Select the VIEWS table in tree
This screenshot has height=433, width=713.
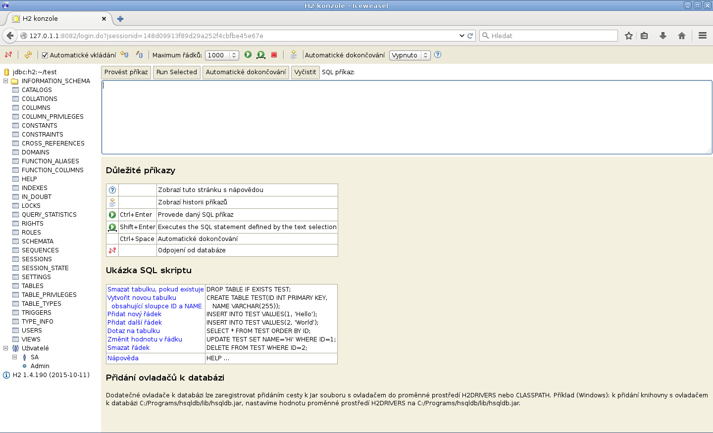[31, 339]
